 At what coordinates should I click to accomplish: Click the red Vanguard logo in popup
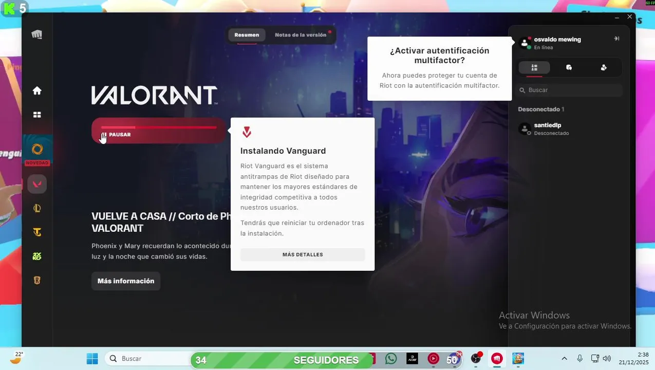pyautogui.click(x=247, y=132)
